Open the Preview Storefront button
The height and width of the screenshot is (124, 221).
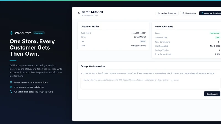tap(167, 13)
